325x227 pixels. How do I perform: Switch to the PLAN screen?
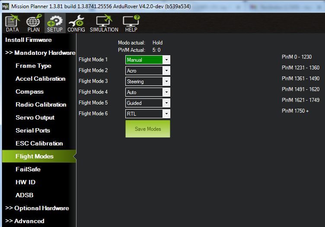pyautogui.click(x=33, y=23)
